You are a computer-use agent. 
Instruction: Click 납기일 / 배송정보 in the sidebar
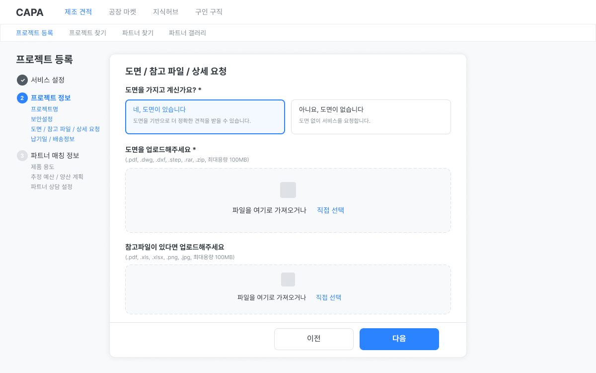click(52, 139)
